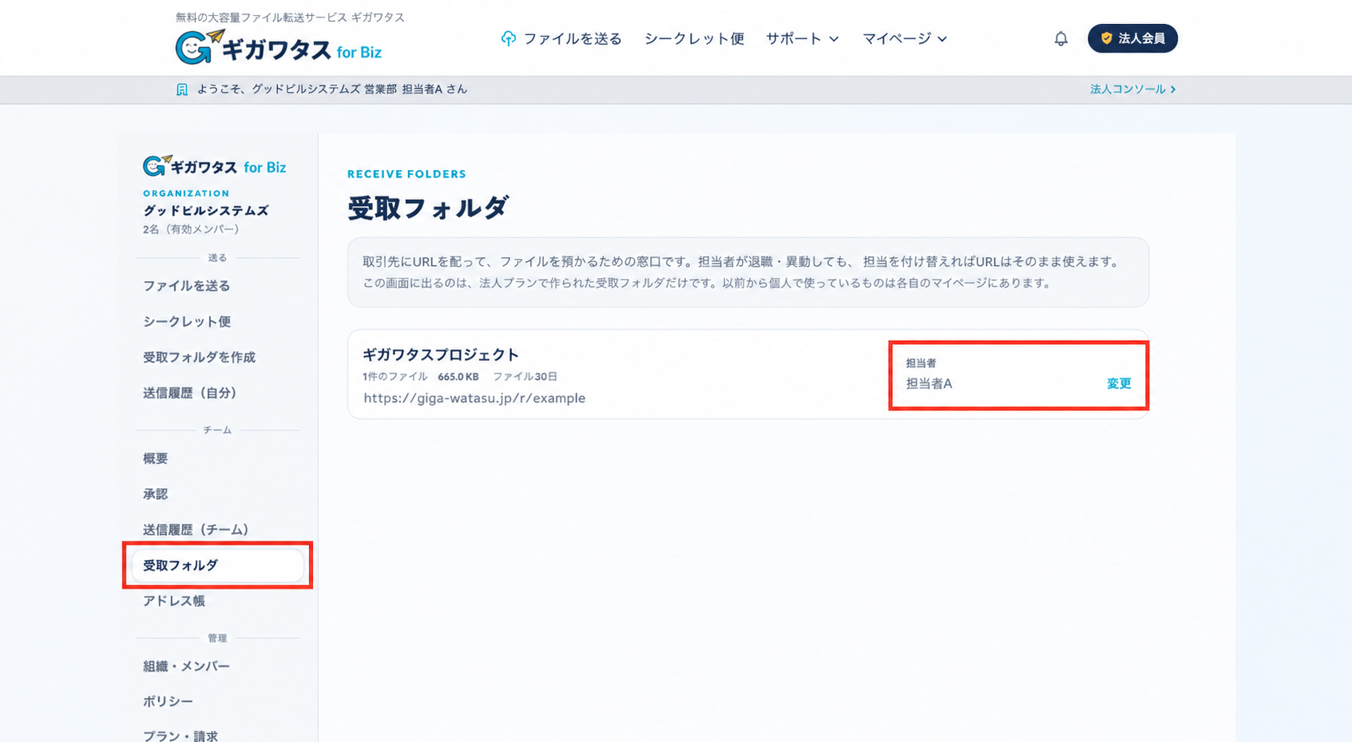Expand the サポート dropdown menu
The image size is (1352, 742).
(802, 38)
